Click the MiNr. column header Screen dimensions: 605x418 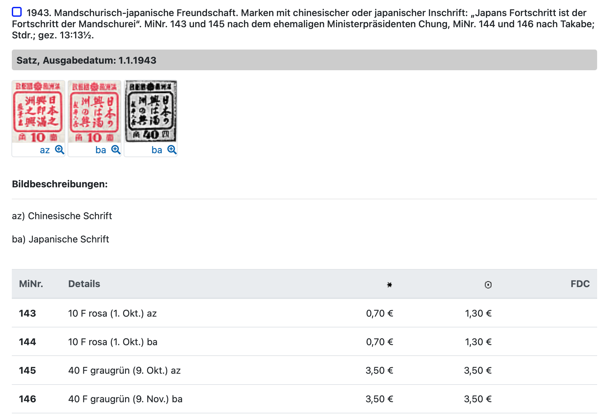point(31,284)
